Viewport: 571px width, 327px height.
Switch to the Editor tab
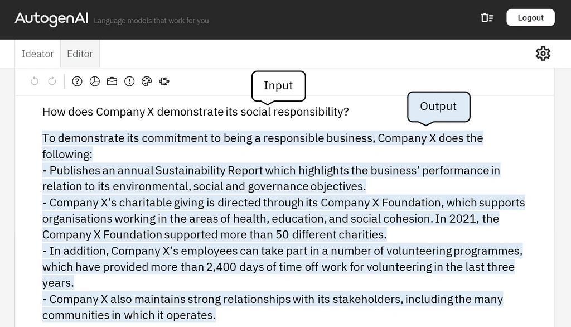[x=80, y=54]
